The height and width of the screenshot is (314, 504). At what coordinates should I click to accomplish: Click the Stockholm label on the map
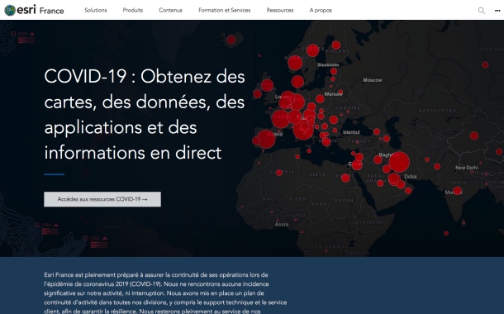click(328, 65)
